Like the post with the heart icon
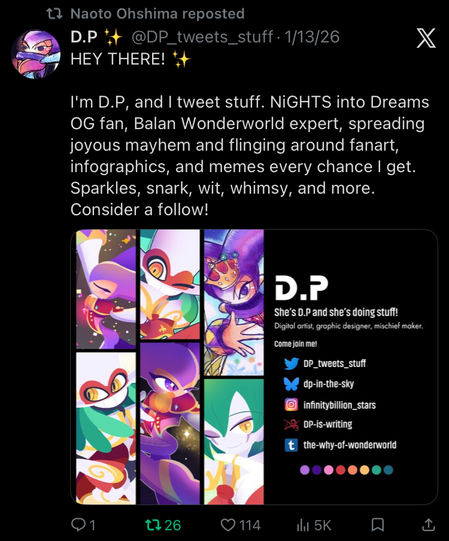This screenshot has height=541, width=449. [x=228, y=525]
